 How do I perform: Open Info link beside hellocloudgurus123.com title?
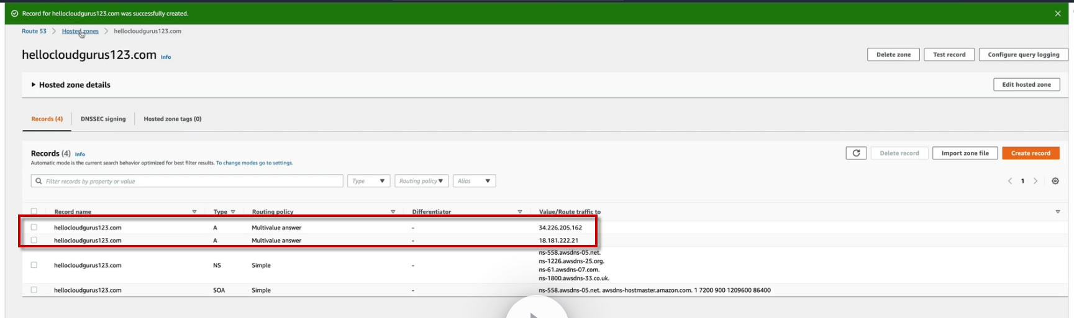166,57
